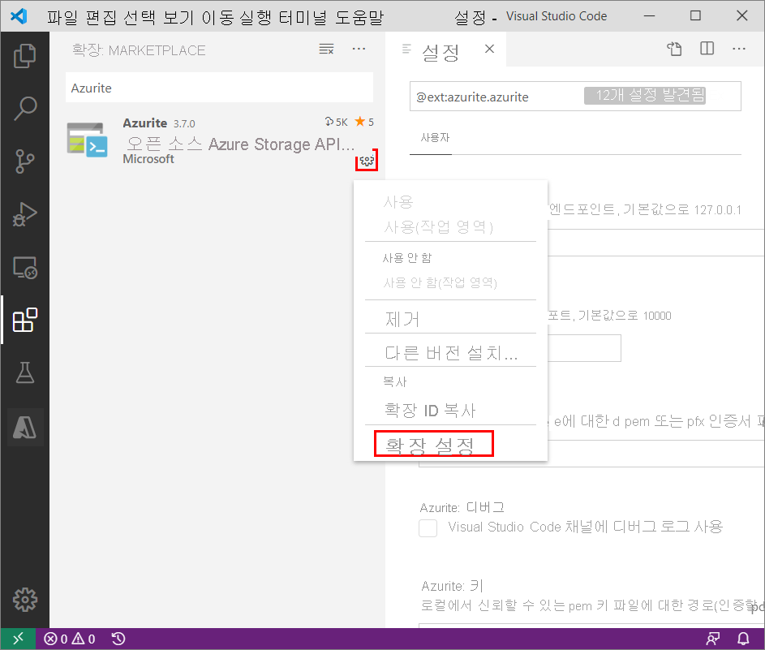Open the 보기 menu

178,18
